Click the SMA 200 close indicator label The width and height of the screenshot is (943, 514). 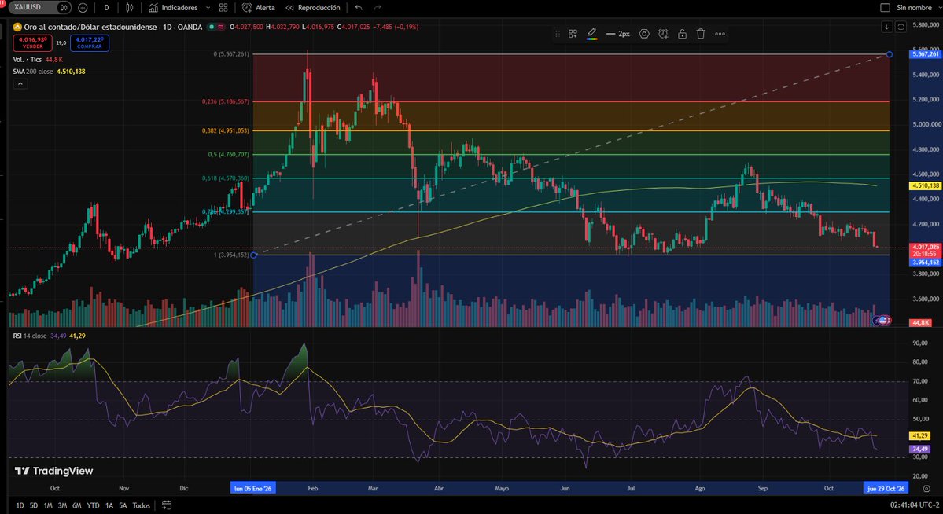(x=34, y=72)
